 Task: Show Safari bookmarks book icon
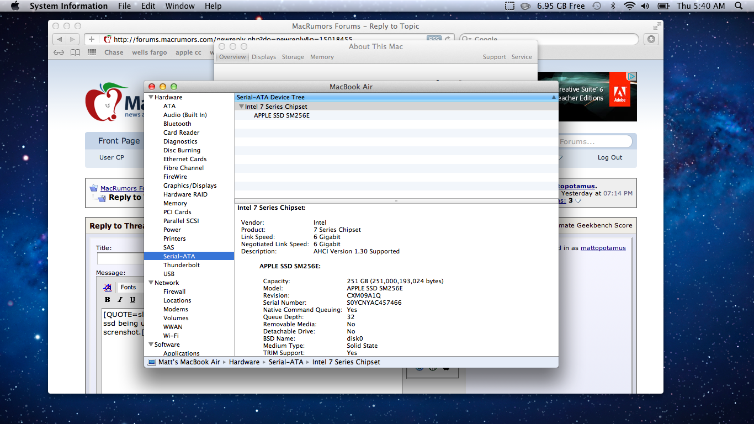tap(75, 52)
